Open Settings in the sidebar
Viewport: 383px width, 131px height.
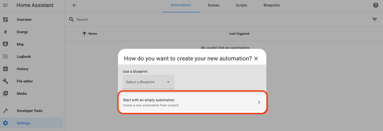pyautogui.click(x=23, y=123)
